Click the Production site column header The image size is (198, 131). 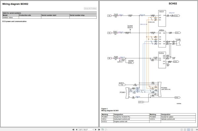pyautogui.click(x=30, y=15)
